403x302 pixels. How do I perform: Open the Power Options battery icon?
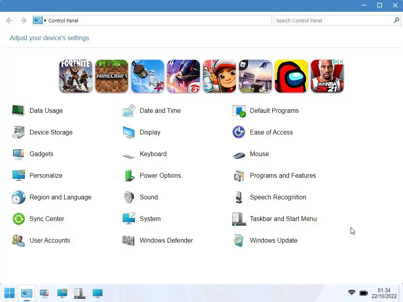129,175
